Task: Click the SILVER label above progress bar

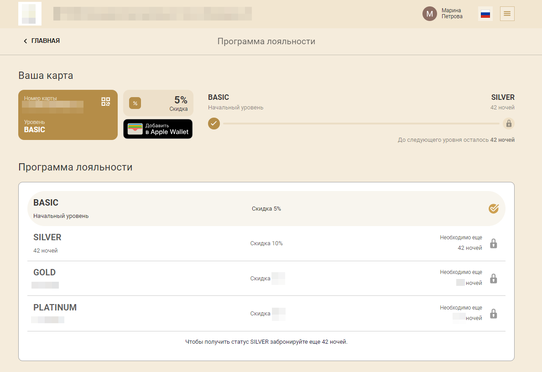Action: tap(503, 97)
